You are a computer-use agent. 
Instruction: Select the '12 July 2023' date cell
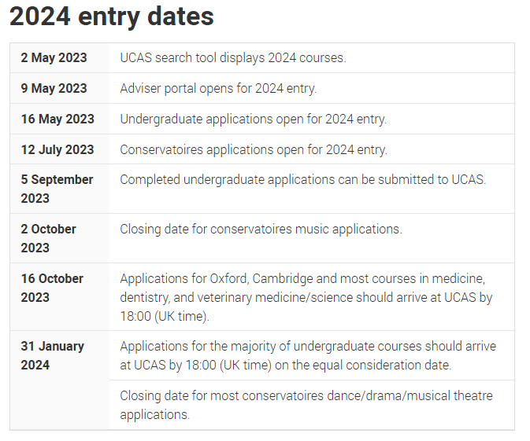(60, 149)
